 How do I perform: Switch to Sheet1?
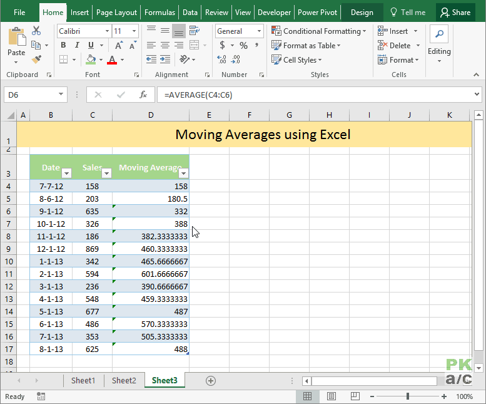[83, 380]
